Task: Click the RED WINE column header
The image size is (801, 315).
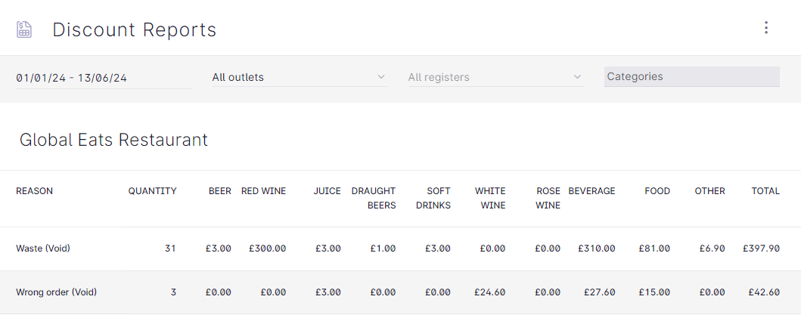Action: tap(263, 191)
